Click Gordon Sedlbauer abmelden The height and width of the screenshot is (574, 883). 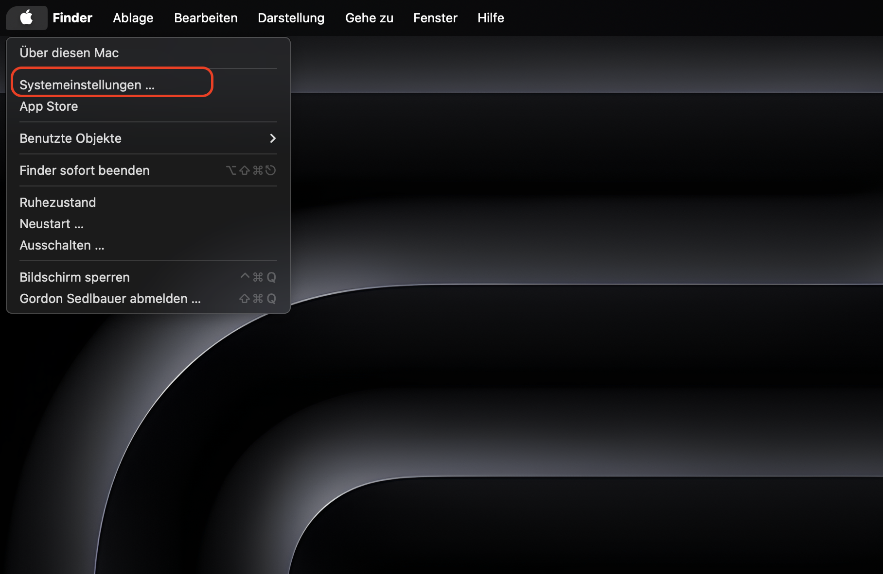pos(109,299)
